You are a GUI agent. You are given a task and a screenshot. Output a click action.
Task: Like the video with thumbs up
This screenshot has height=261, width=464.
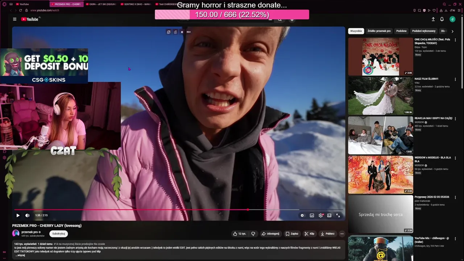[240, 234]
